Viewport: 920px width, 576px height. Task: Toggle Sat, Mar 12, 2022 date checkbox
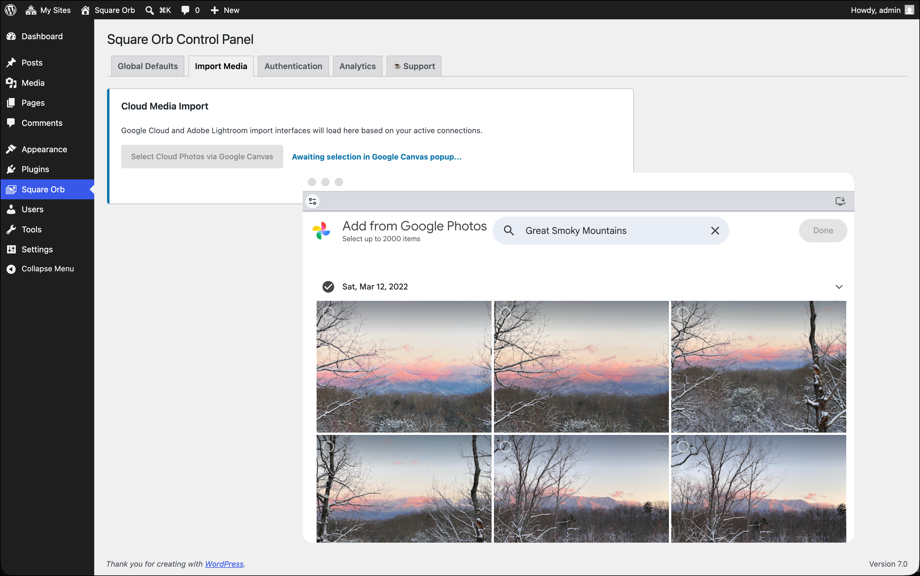pyautogui.click(x=328, y=287)
